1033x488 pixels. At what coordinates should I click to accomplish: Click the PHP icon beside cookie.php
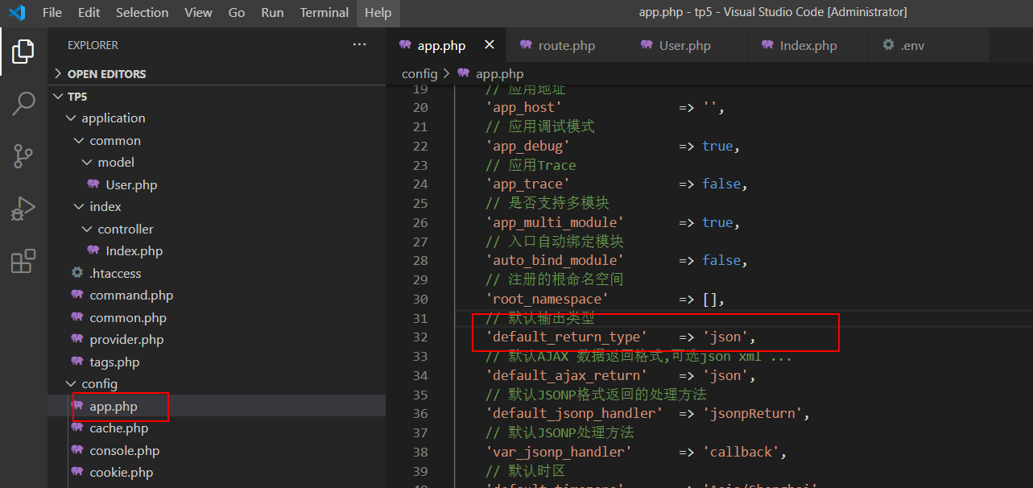(x=77, y=472)
